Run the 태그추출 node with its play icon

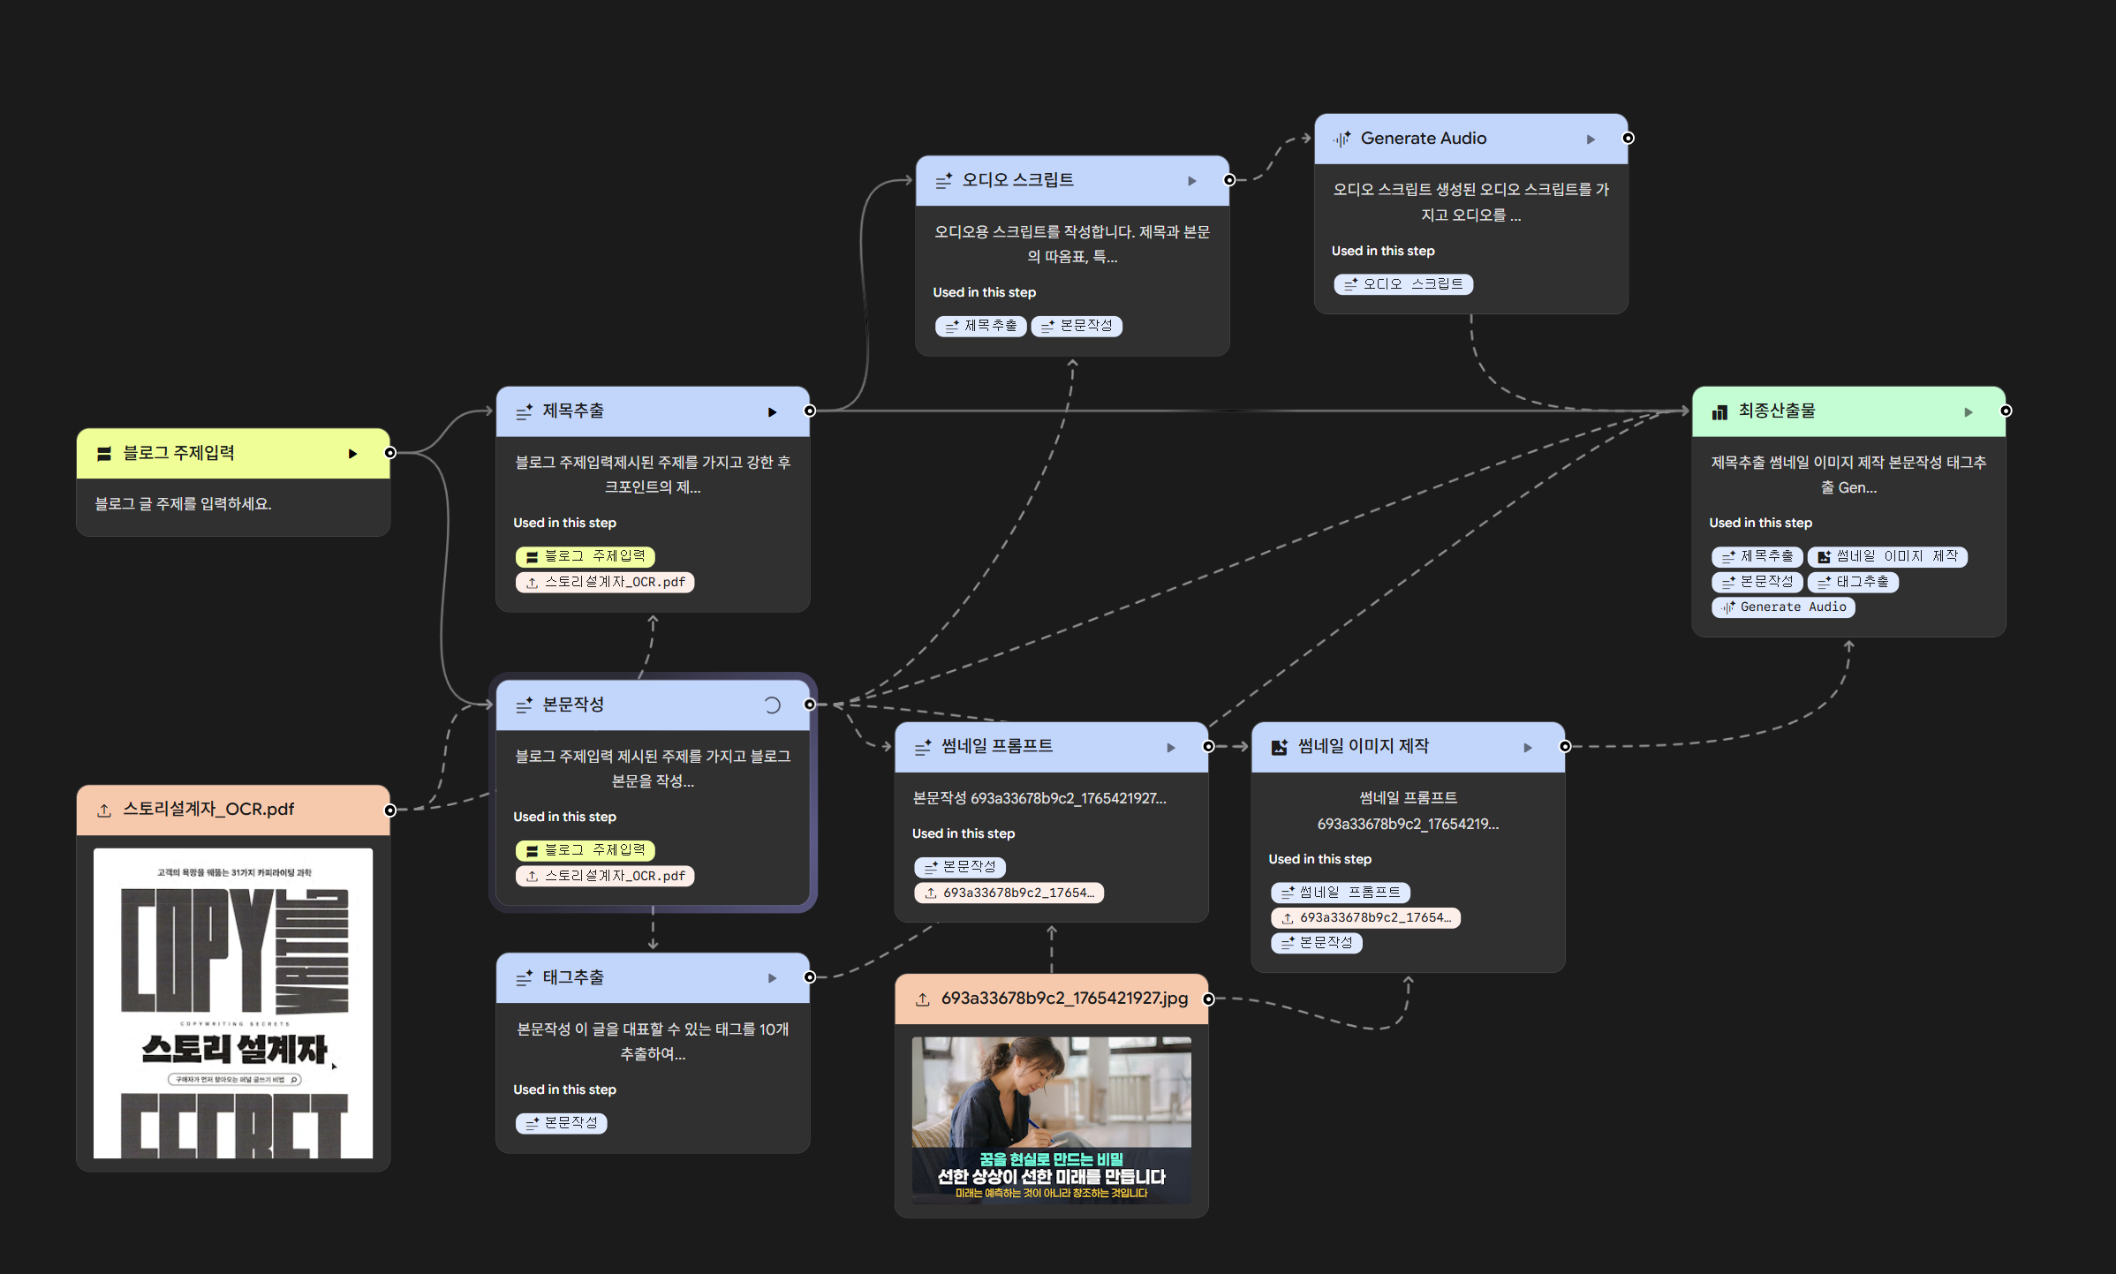772,978
